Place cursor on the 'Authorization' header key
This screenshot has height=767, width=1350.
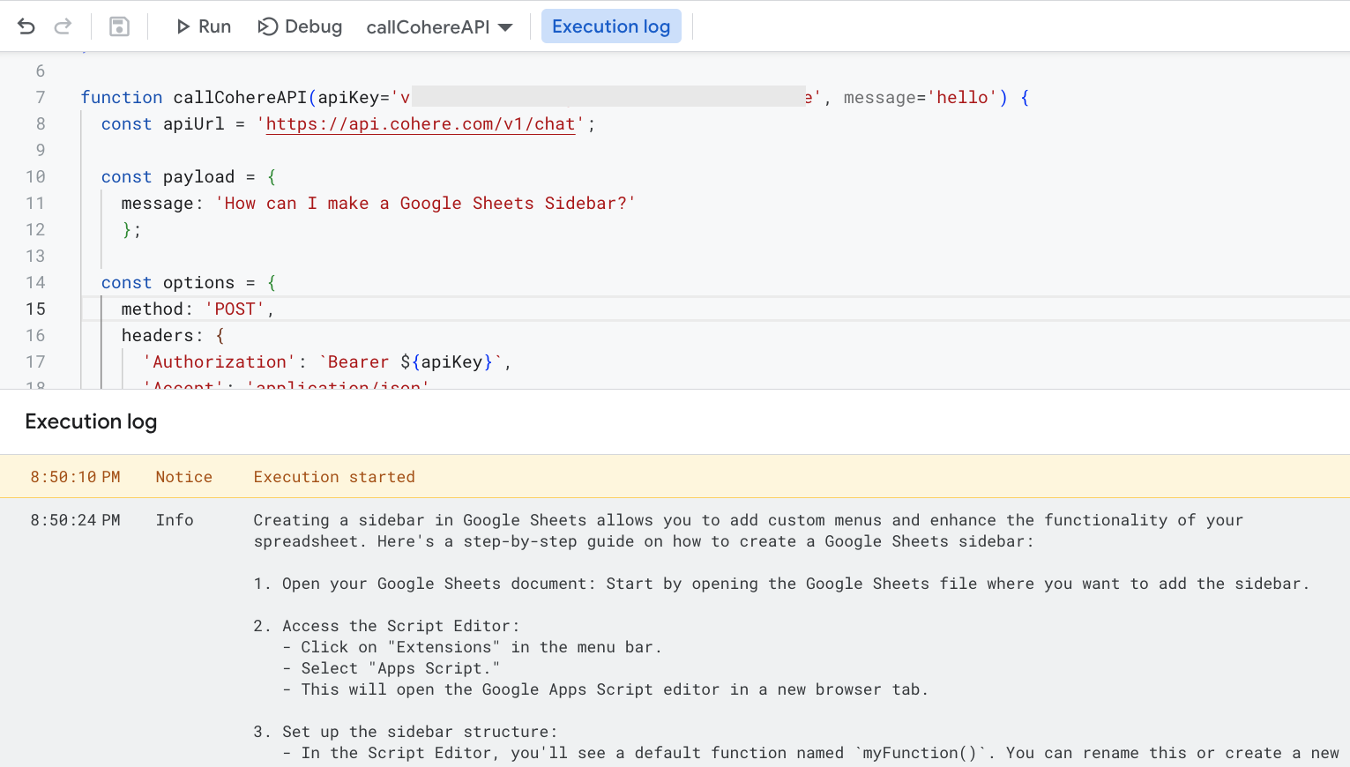219,362
